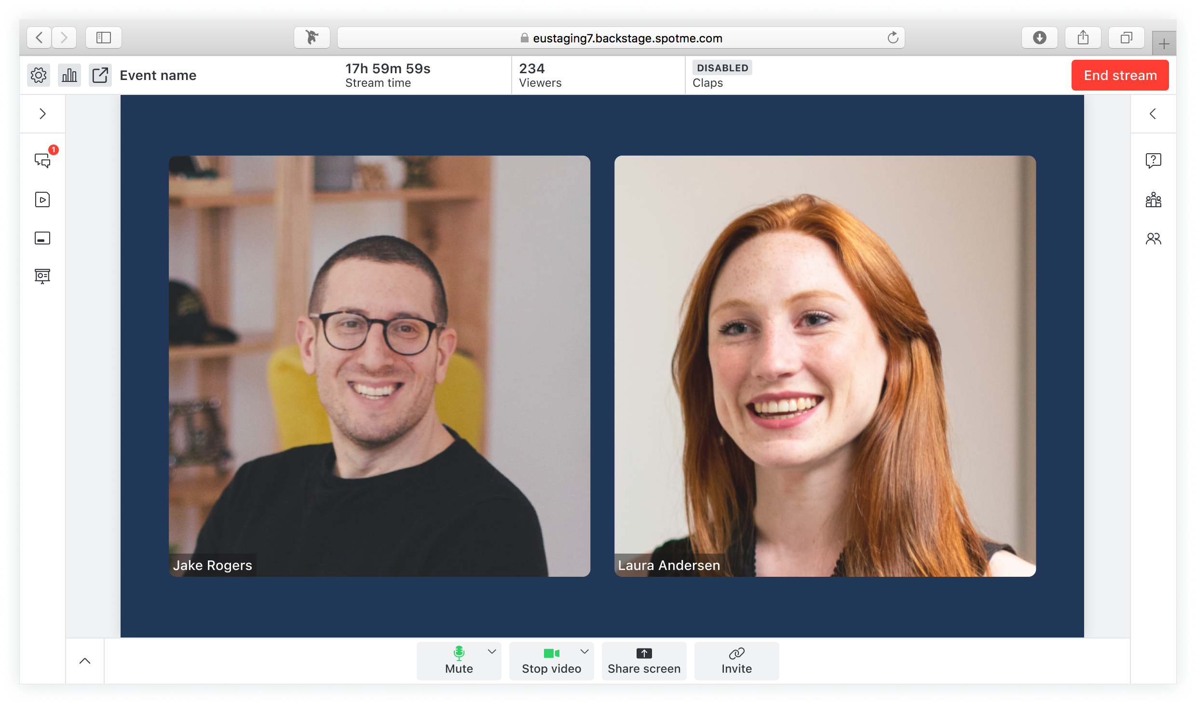This screenshot has width=1196, height=704.
Task: Focus the browser address bar
Action: click(x=621, y=38)
